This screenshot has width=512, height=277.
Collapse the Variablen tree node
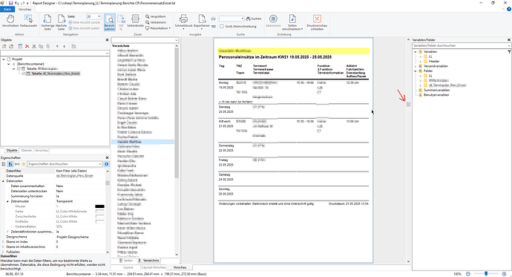click(x=416, y=51)
